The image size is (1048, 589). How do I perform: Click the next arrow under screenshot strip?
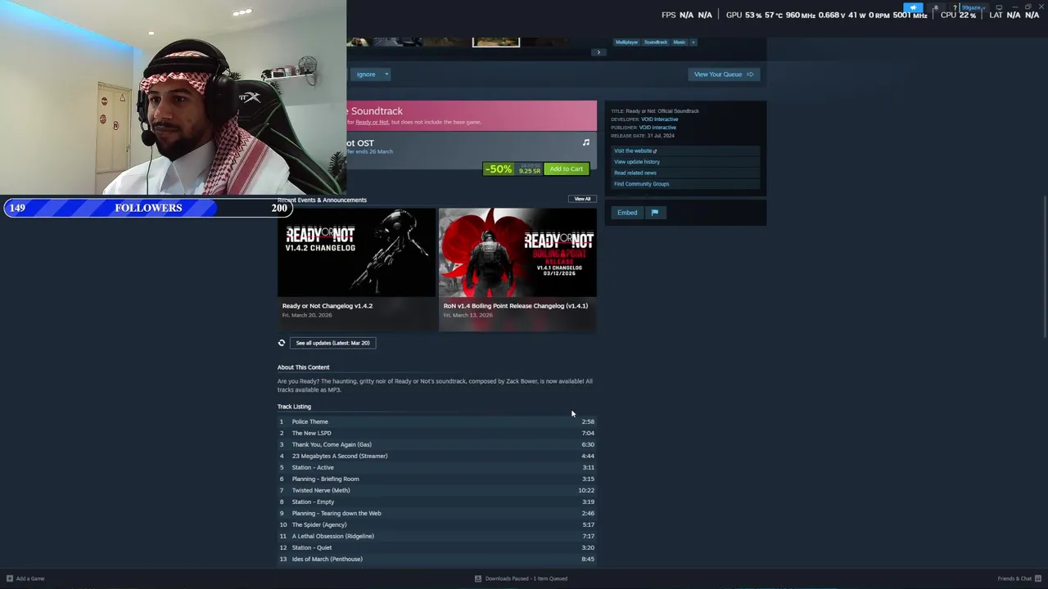point(599,52)
